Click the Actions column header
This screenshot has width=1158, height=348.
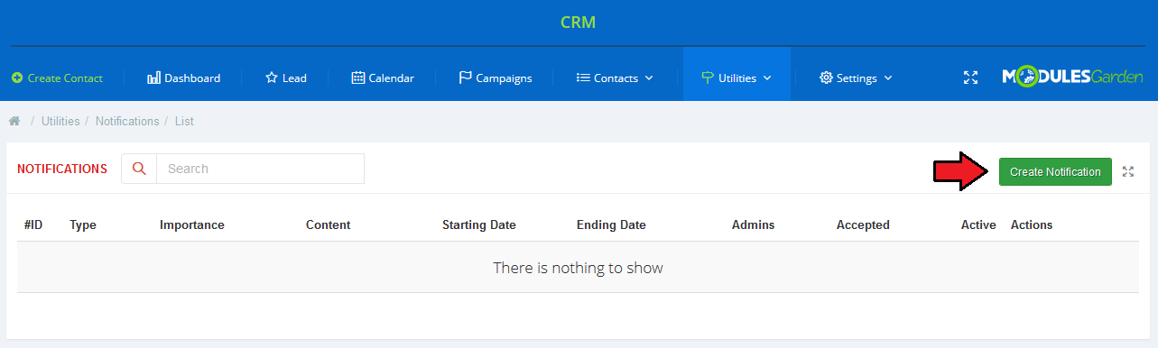[1032, 224]
